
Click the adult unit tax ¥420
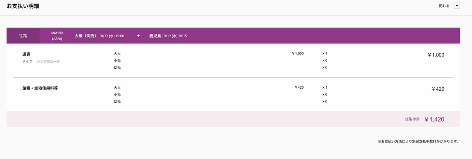(x=299, y=87)
